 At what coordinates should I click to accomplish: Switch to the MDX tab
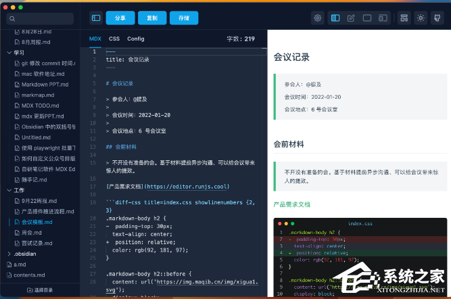point(95,39)
